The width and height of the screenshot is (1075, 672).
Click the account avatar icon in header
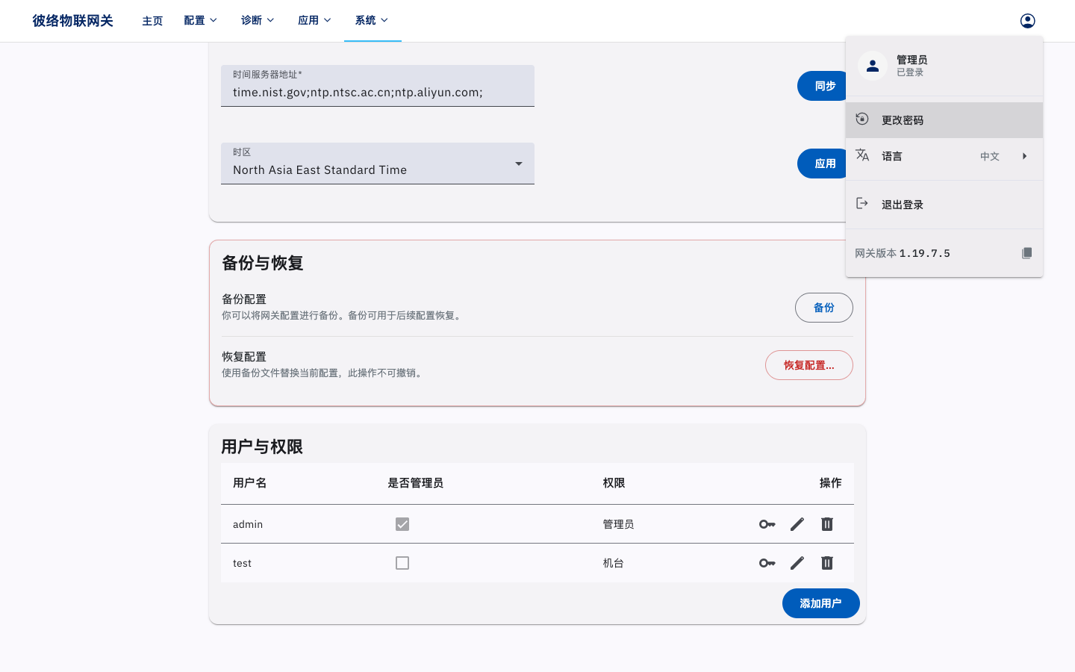(1027, 21)
